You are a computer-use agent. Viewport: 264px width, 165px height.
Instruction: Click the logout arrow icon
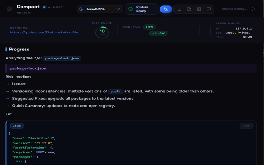coord(253,9)
